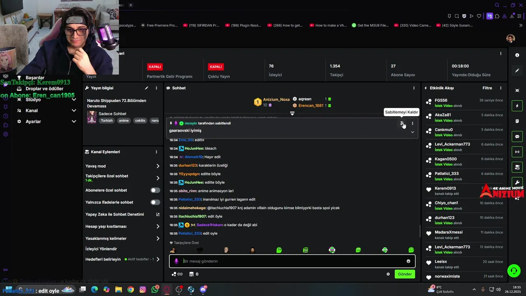526x296 pixels.
Task: Open Get the M3U8 File bookmark
Action: pyautogui.click(x=370, y=25)
